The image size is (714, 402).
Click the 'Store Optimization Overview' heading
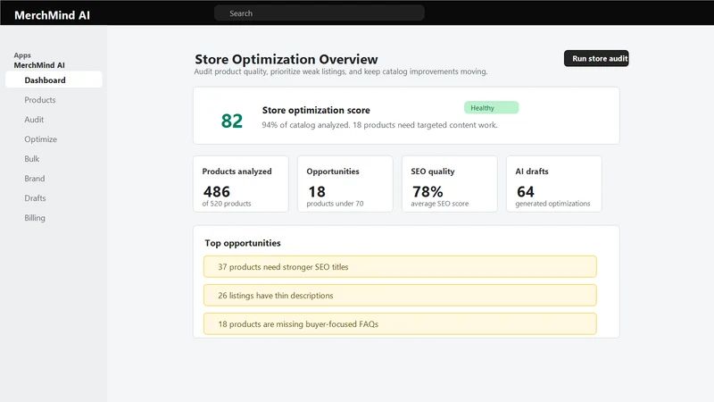pos(286,59)
